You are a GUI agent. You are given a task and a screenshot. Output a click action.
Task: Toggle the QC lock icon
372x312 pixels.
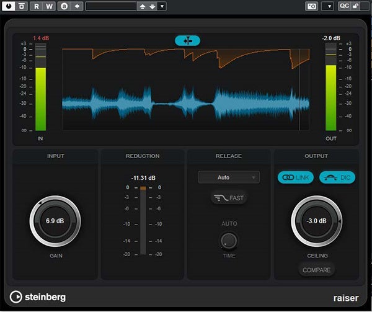[x=356, y=6]
